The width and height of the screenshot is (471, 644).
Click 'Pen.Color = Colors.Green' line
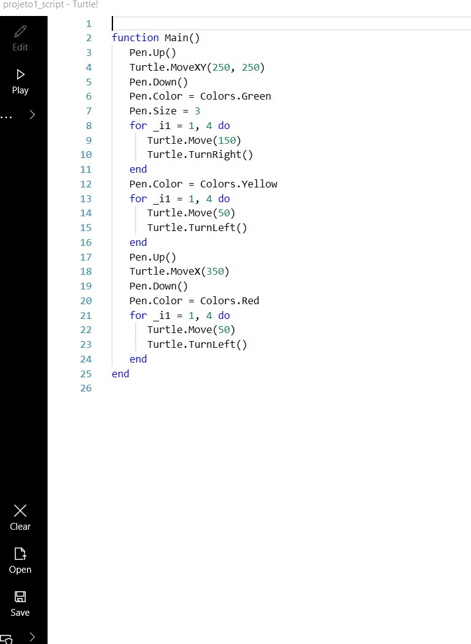click(200, 96)
